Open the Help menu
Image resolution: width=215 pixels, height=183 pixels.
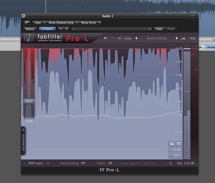193,38
